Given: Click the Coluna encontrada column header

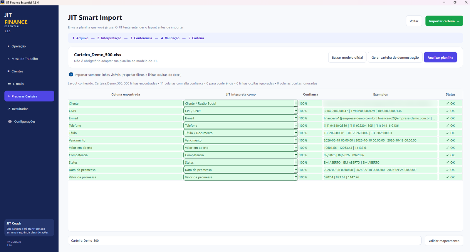Looking at the screenshot, I should 126,94.
